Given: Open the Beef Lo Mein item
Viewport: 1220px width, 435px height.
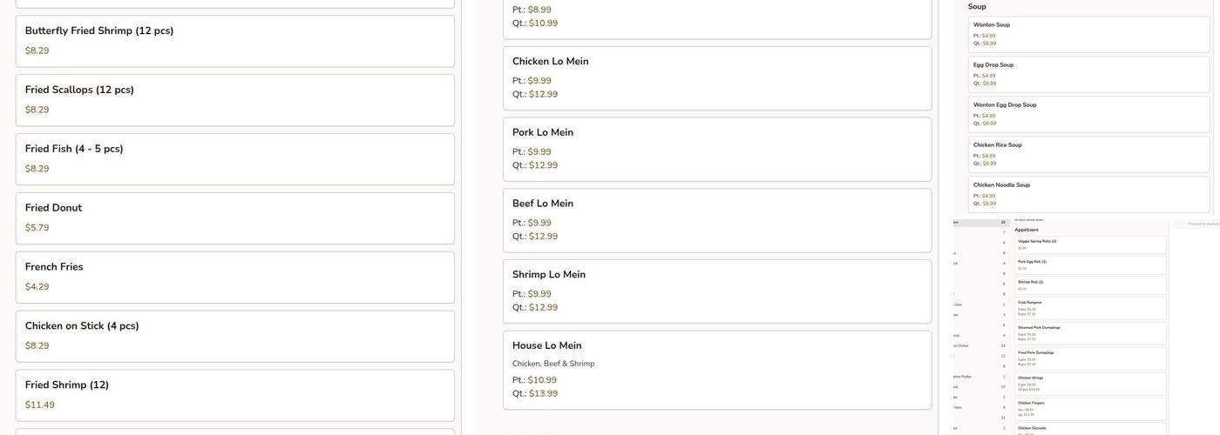Looking at the screenshot, I should tap(716, 221).
